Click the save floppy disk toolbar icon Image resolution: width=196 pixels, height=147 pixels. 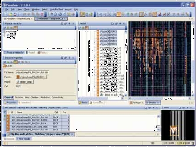tap(15, 14)
